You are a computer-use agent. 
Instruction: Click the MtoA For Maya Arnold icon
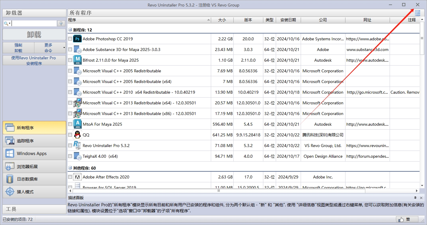pos(77,124)
